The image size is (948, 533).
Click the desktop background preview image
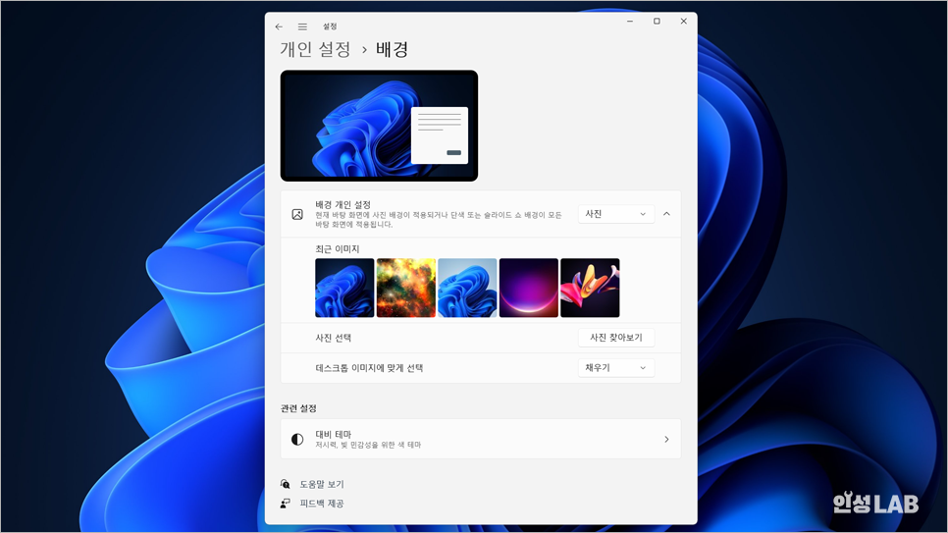coord(379,126)
